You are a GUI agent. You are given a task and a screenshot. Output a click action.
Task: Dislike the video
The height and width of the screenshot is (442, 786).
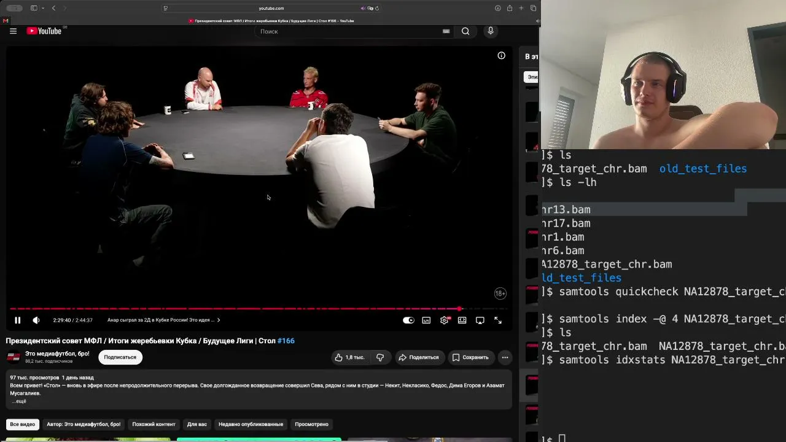[381, 357]
